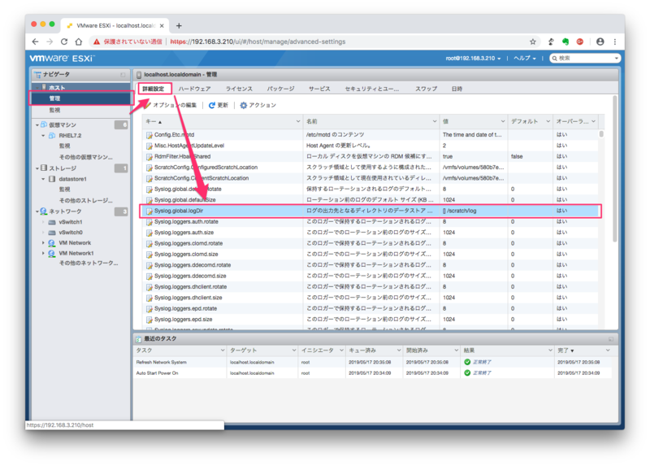The width and height of the screenshot is (650, 466).
Task: Collapse the ストレージ tree section
Action: point(37,168)
